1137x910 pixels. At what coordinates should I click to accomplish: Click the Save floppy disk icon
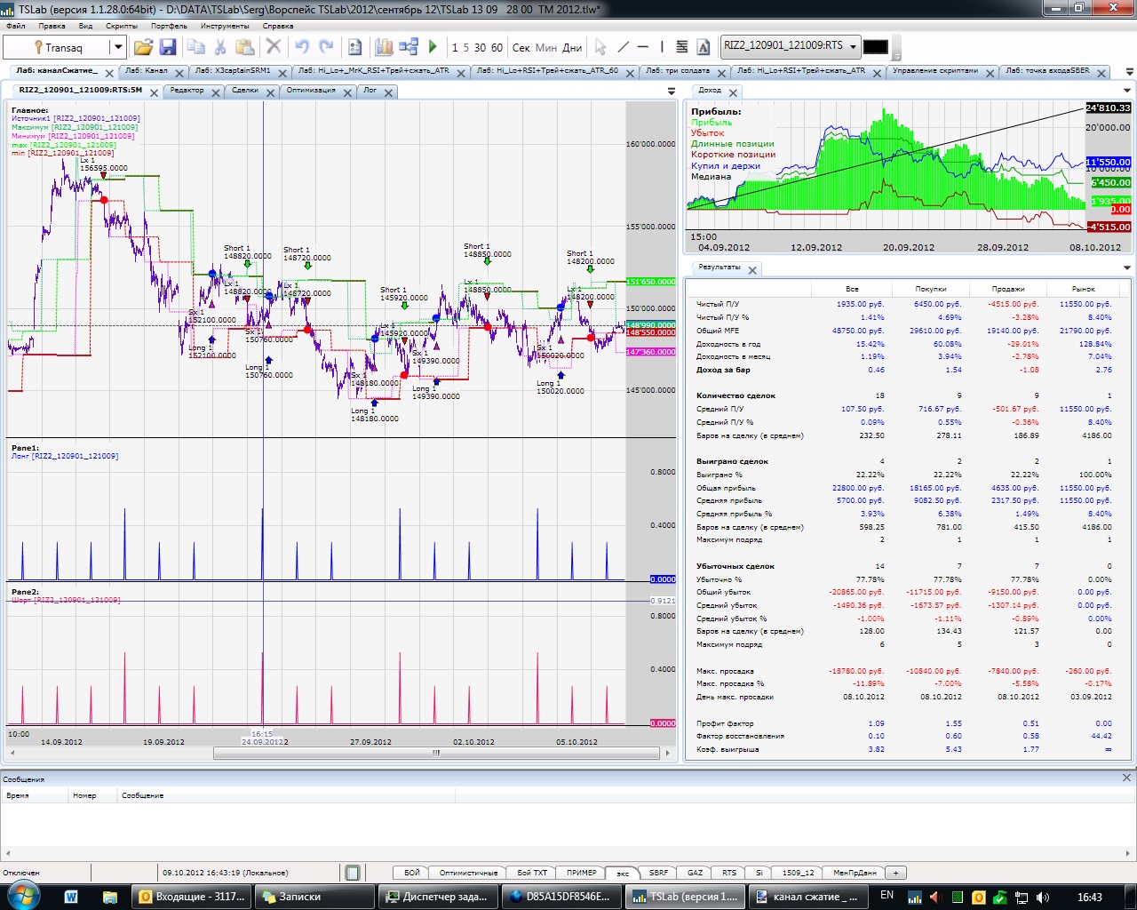pos(168,47)
